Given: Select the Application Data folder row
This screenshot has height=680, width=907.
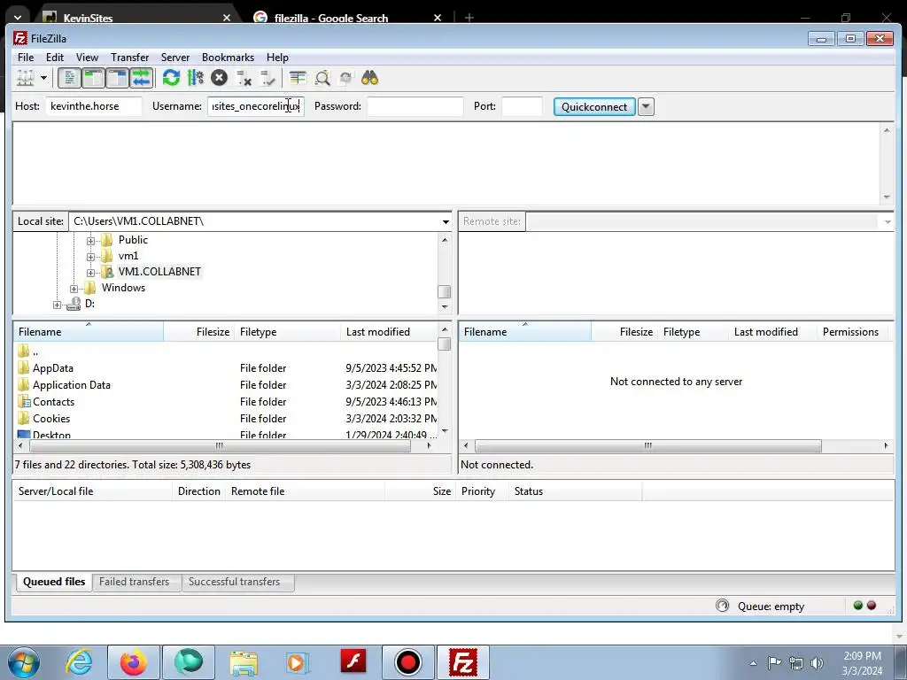Looking at the screenshot, I should (x=226, y=385).
